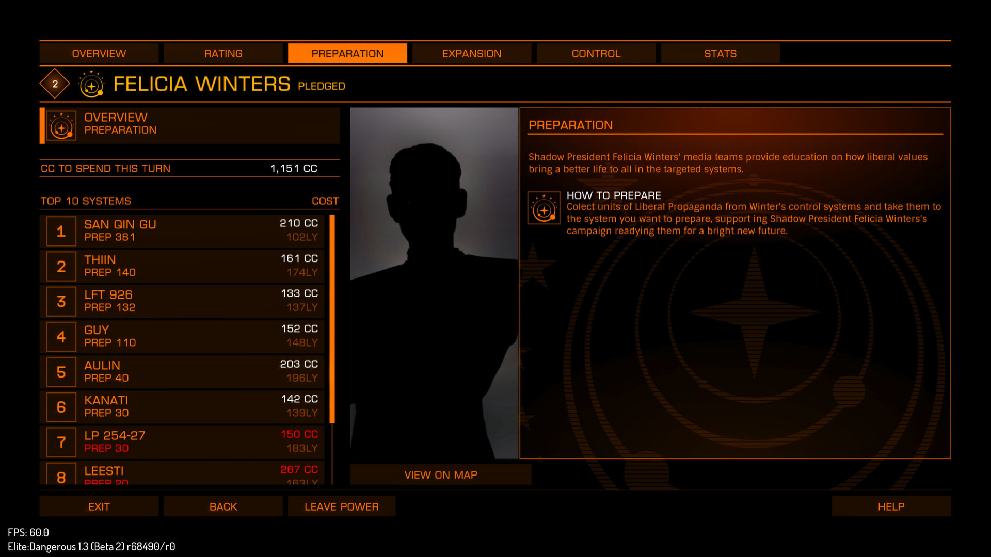Select rank 7 box for LP 254-27
This screenshot has height=557, width=991.
61,442
